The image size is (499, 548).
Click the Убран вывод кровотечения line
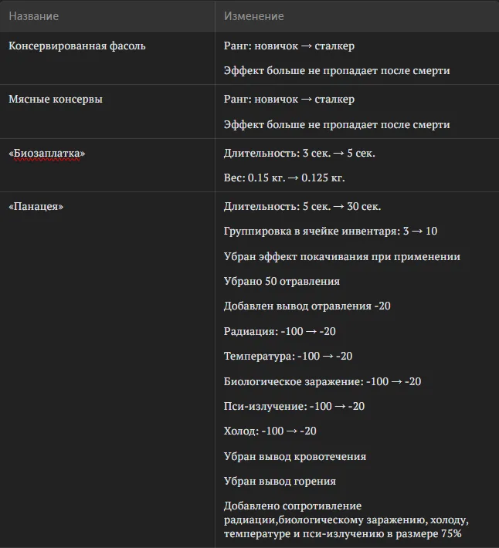coord(295,456)
